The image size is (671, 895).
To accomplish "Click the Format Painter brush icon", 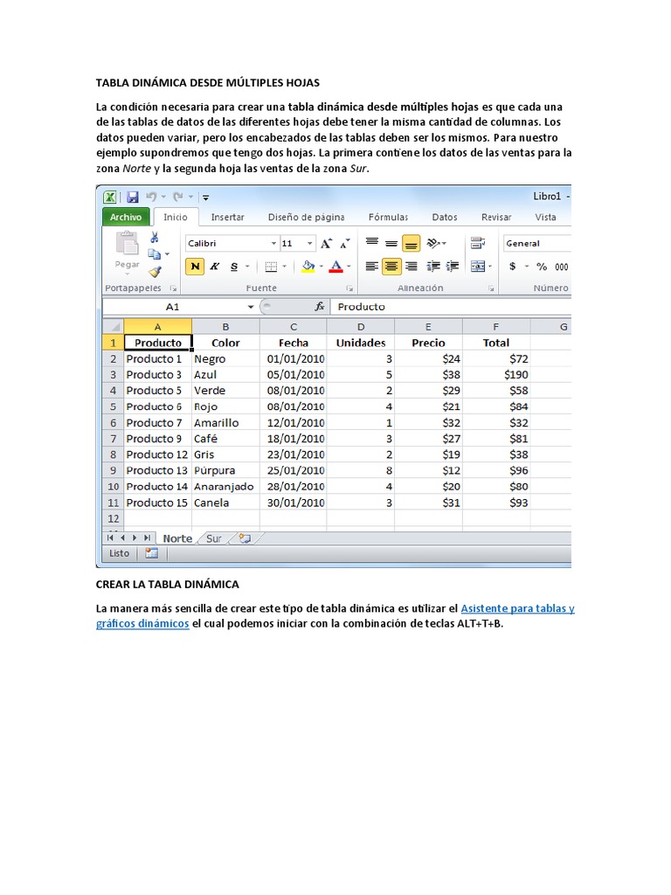I will pos(156,272).
